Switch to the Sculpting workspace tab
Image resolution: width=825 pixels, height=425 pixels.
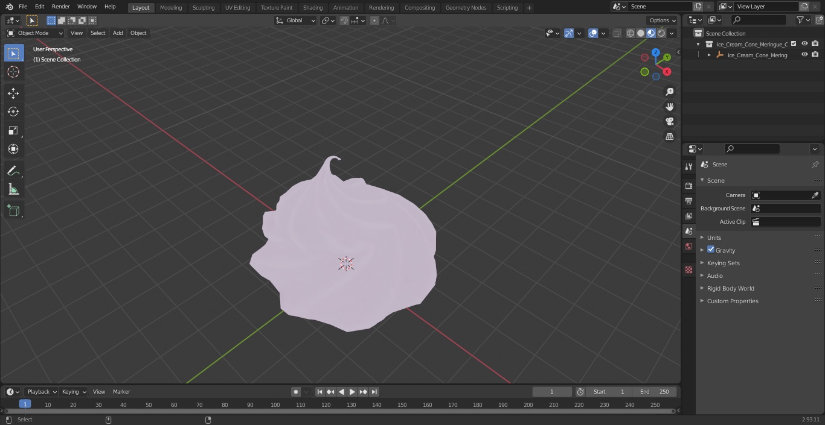[204, 7]
